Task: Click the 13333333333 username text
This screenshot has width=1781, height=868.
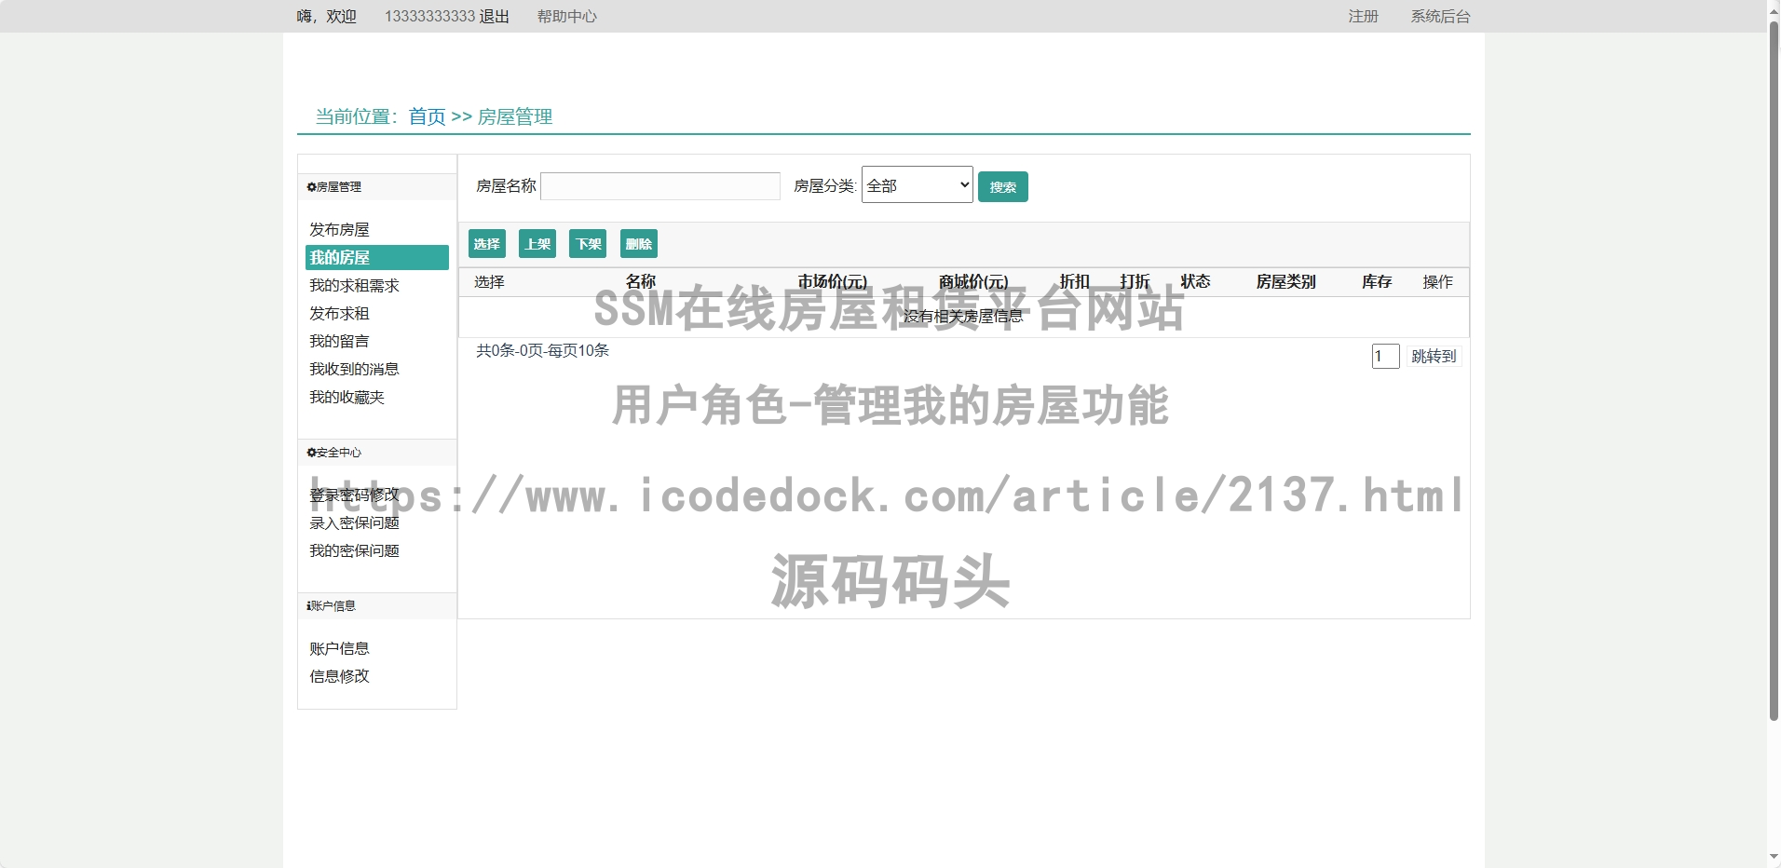Action: click(429, 17)
